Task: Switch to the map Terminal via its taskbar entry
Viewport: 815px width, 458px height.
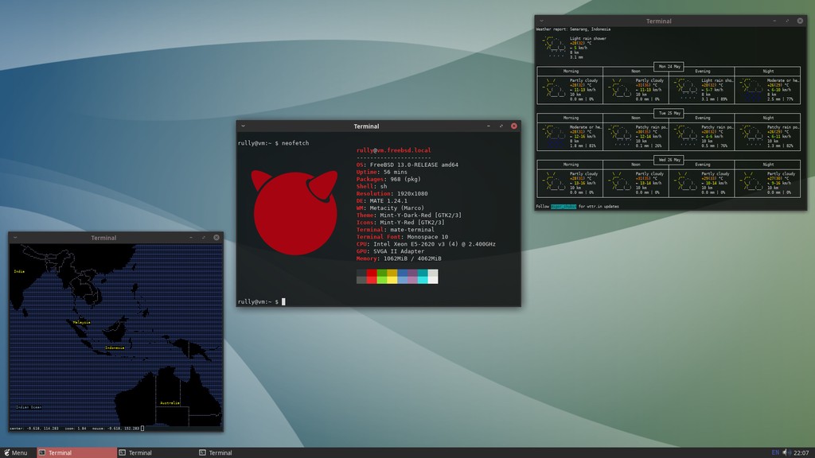Action: (219, 452)
